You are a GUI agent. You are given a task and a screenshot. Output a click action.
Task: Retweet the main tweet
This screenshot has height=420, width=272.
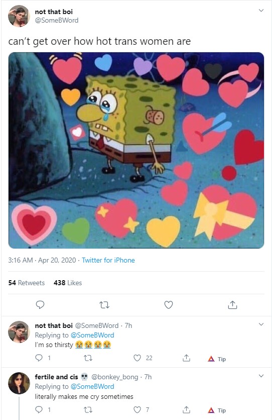point(104,305)
